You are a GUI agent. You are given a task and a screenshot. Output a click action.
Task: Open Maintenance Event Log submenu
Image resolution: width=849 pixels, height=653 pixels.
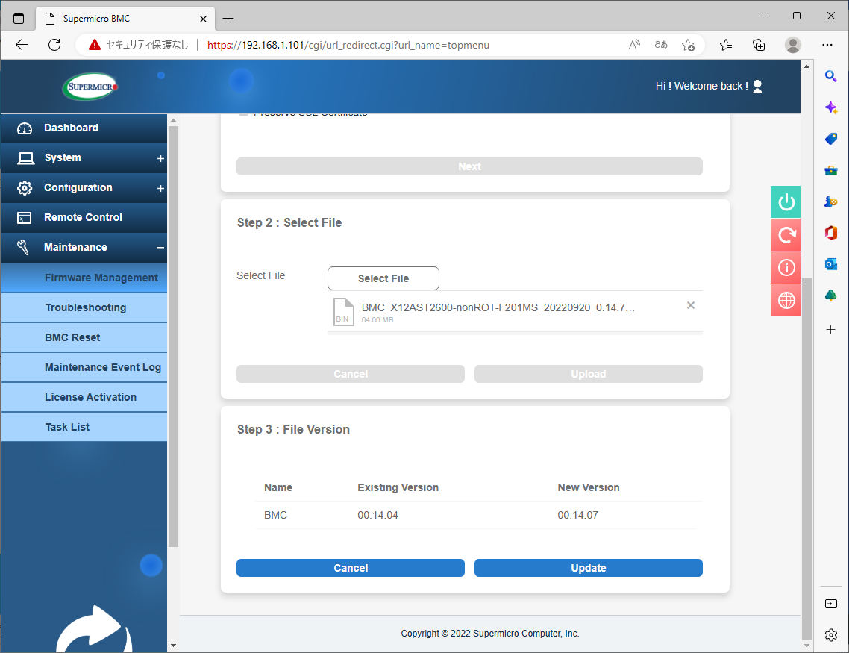[x=84, y=367]
